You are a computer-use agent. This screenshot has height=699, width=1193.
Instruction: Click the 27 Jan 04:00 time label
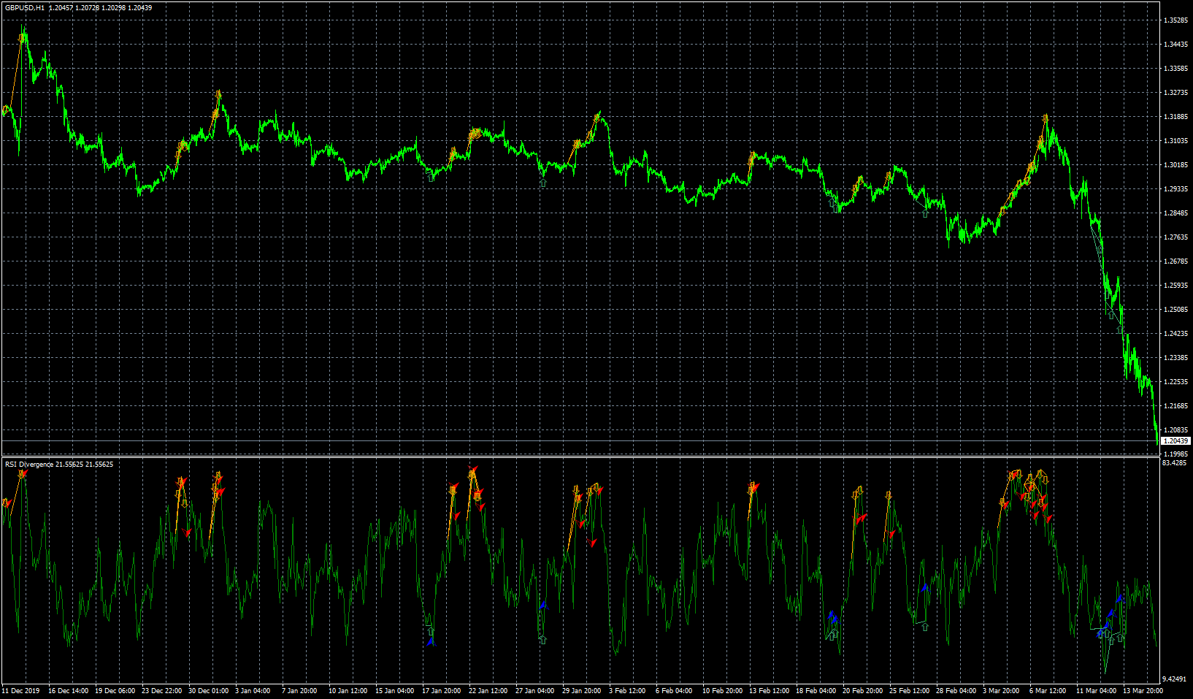[534, 690]
